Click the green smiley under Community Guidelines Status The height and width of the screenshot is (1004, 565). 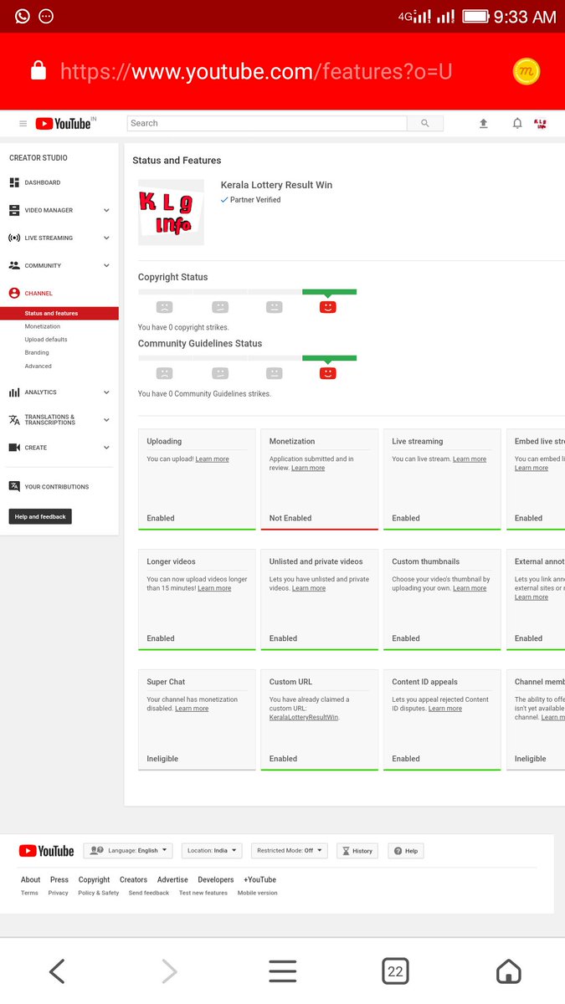point(328,373)
